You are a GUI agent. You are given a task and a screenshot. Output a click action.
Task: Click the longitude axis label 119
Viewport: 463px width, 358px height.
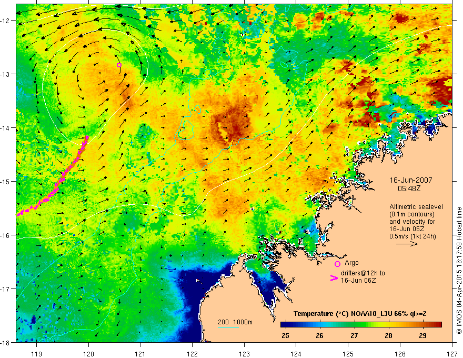(37, 354)
